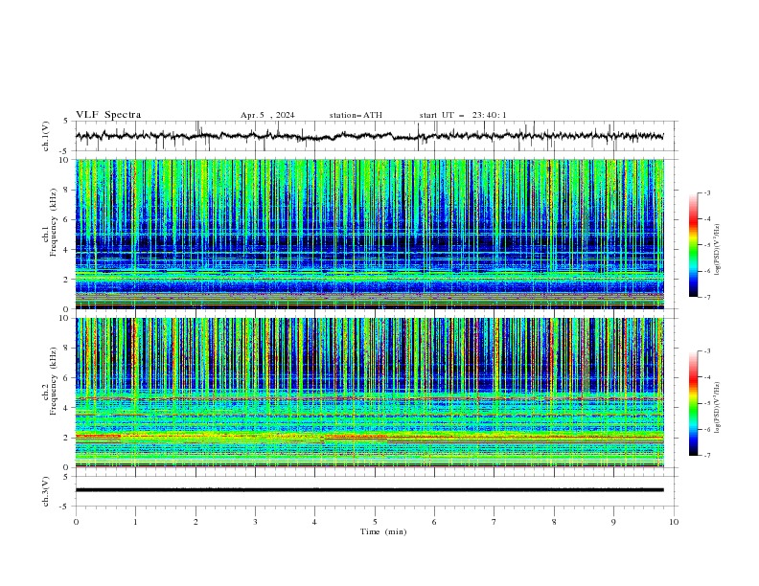The width and height of the screenshot is (759, 586).
Task: Click the ch.1 voltage waveform trace
Action: pos(369,136)
